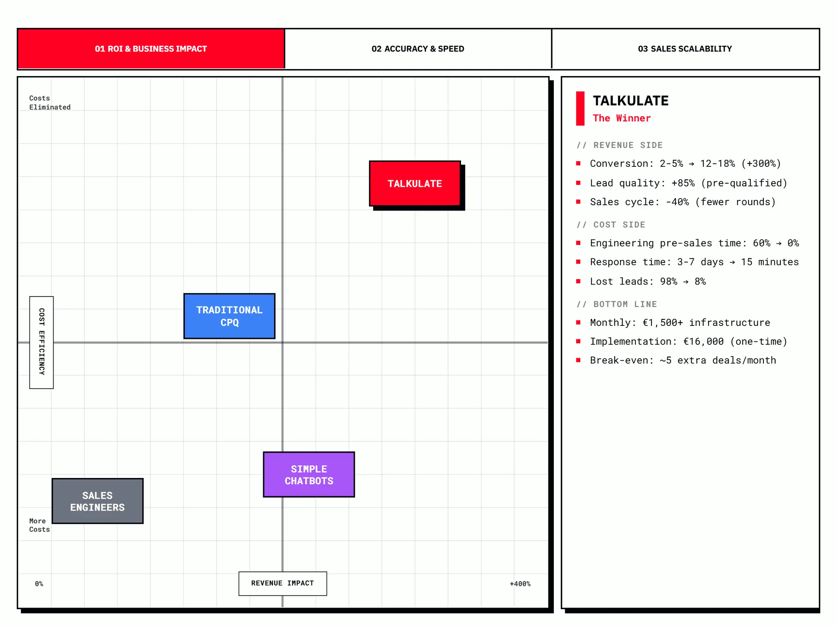This screenshot has width=837, height=628.
Task: Click the '+400%' axis value
Action: [520, 584]
